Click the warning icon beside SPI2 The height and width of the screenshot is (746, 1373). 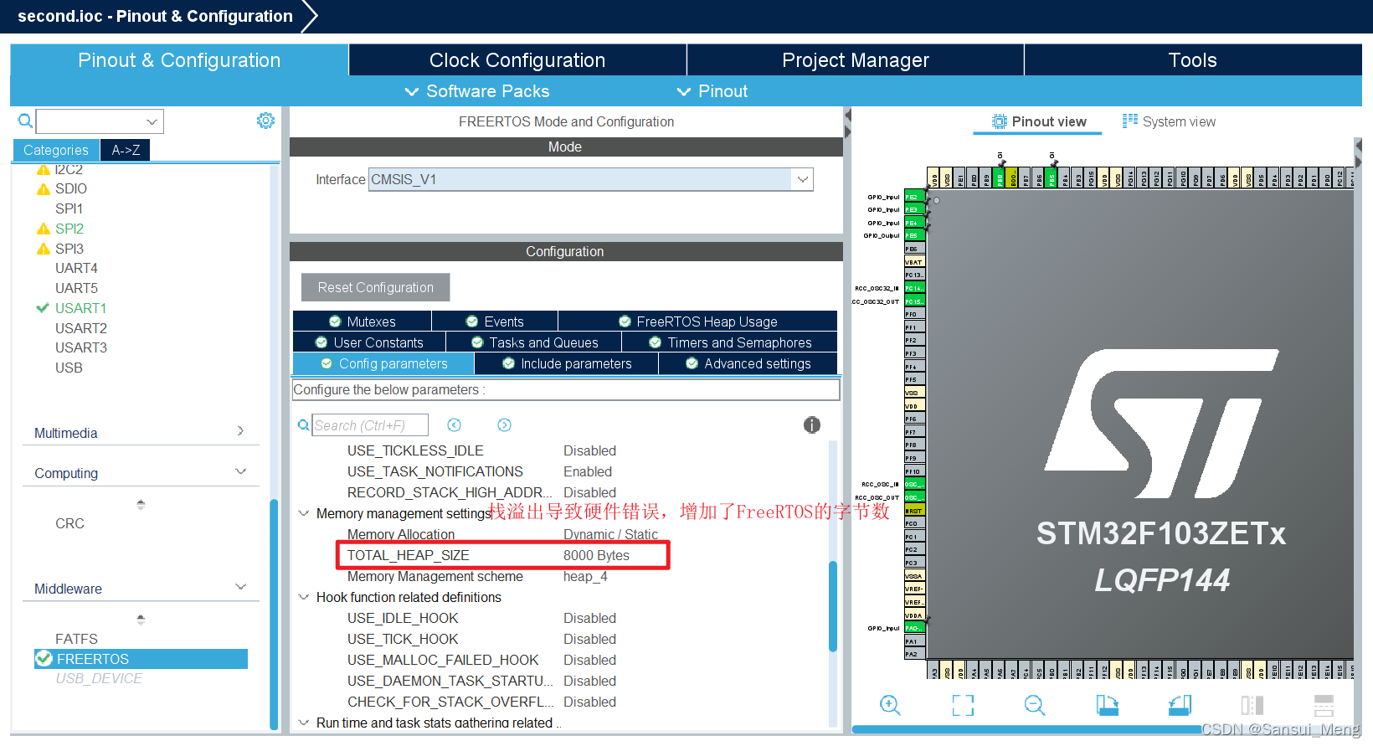click(44, 229)
